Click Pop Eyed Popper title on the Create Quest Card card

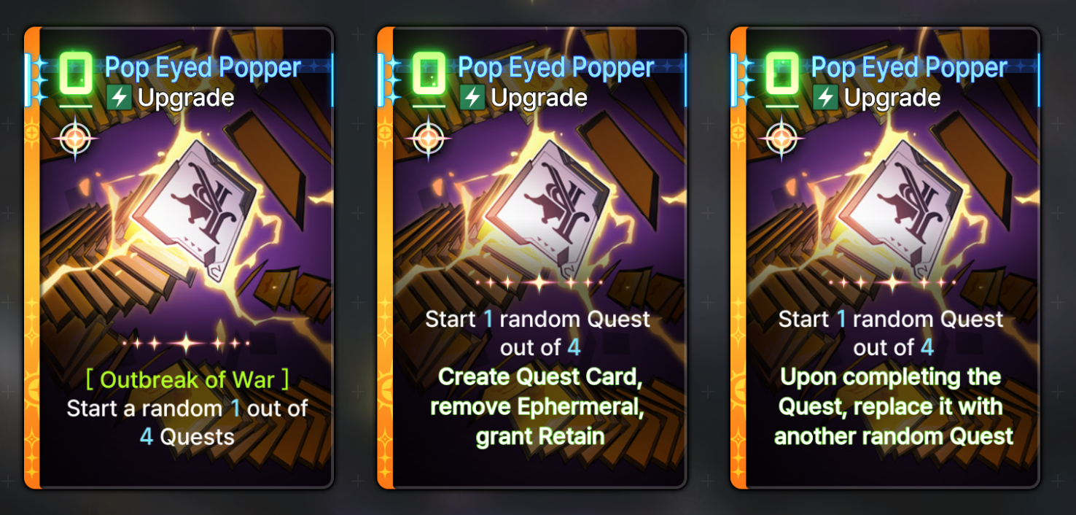[x=556, y=68]
